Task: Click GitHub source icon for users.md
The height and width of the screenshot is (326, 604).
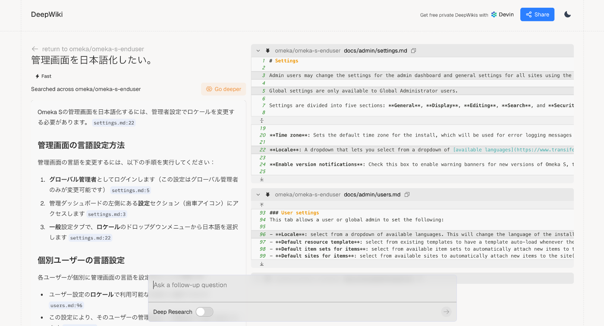Action: pos(268,195)
